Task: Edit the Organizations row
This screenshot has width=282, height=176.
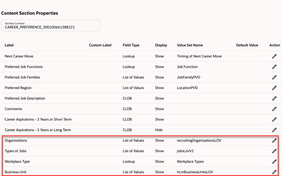Action: tap(274, 140)
